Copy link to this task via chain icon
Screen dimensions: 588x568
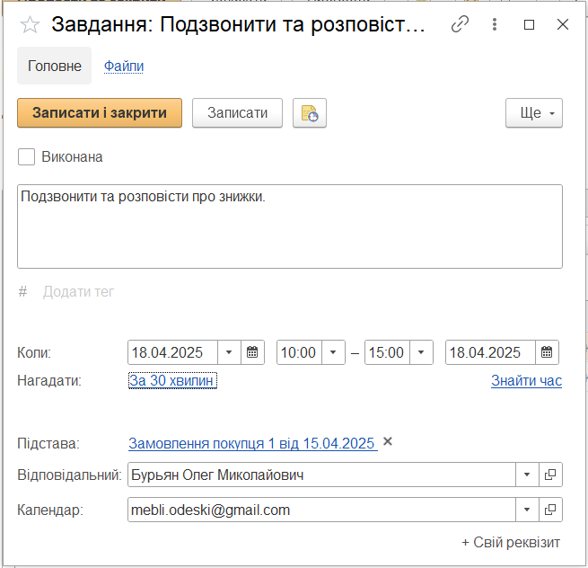[460, 24]
